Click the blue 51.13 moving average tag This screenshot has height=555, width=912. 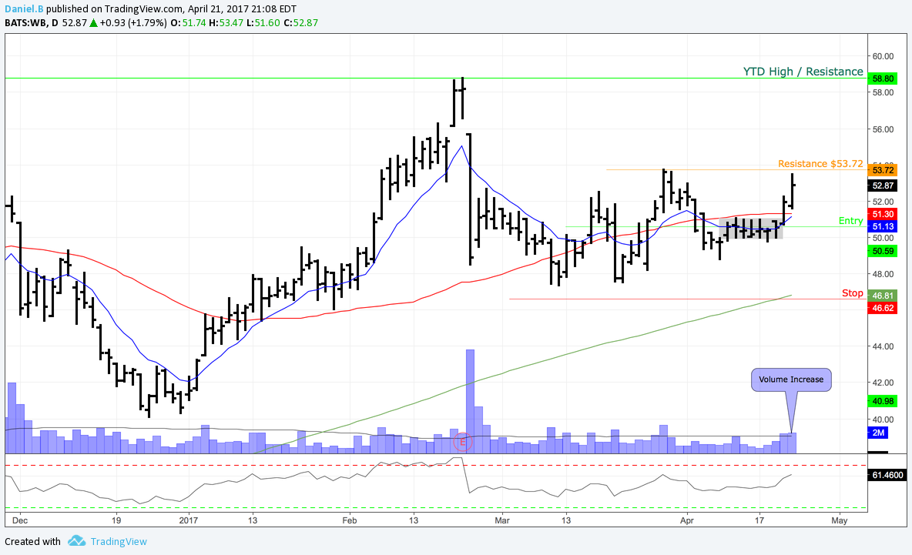(x=883, y=226)
